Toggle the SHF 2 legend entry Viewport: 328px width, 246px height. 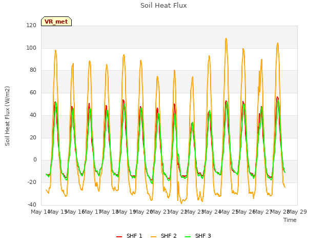163,236
